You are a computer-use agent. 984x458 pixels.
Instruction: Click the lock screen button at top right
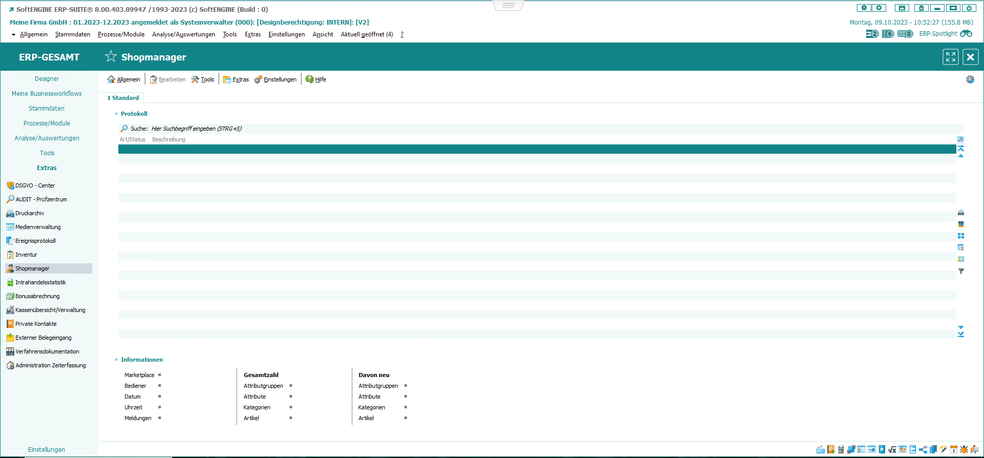click(x=921, y=8)
